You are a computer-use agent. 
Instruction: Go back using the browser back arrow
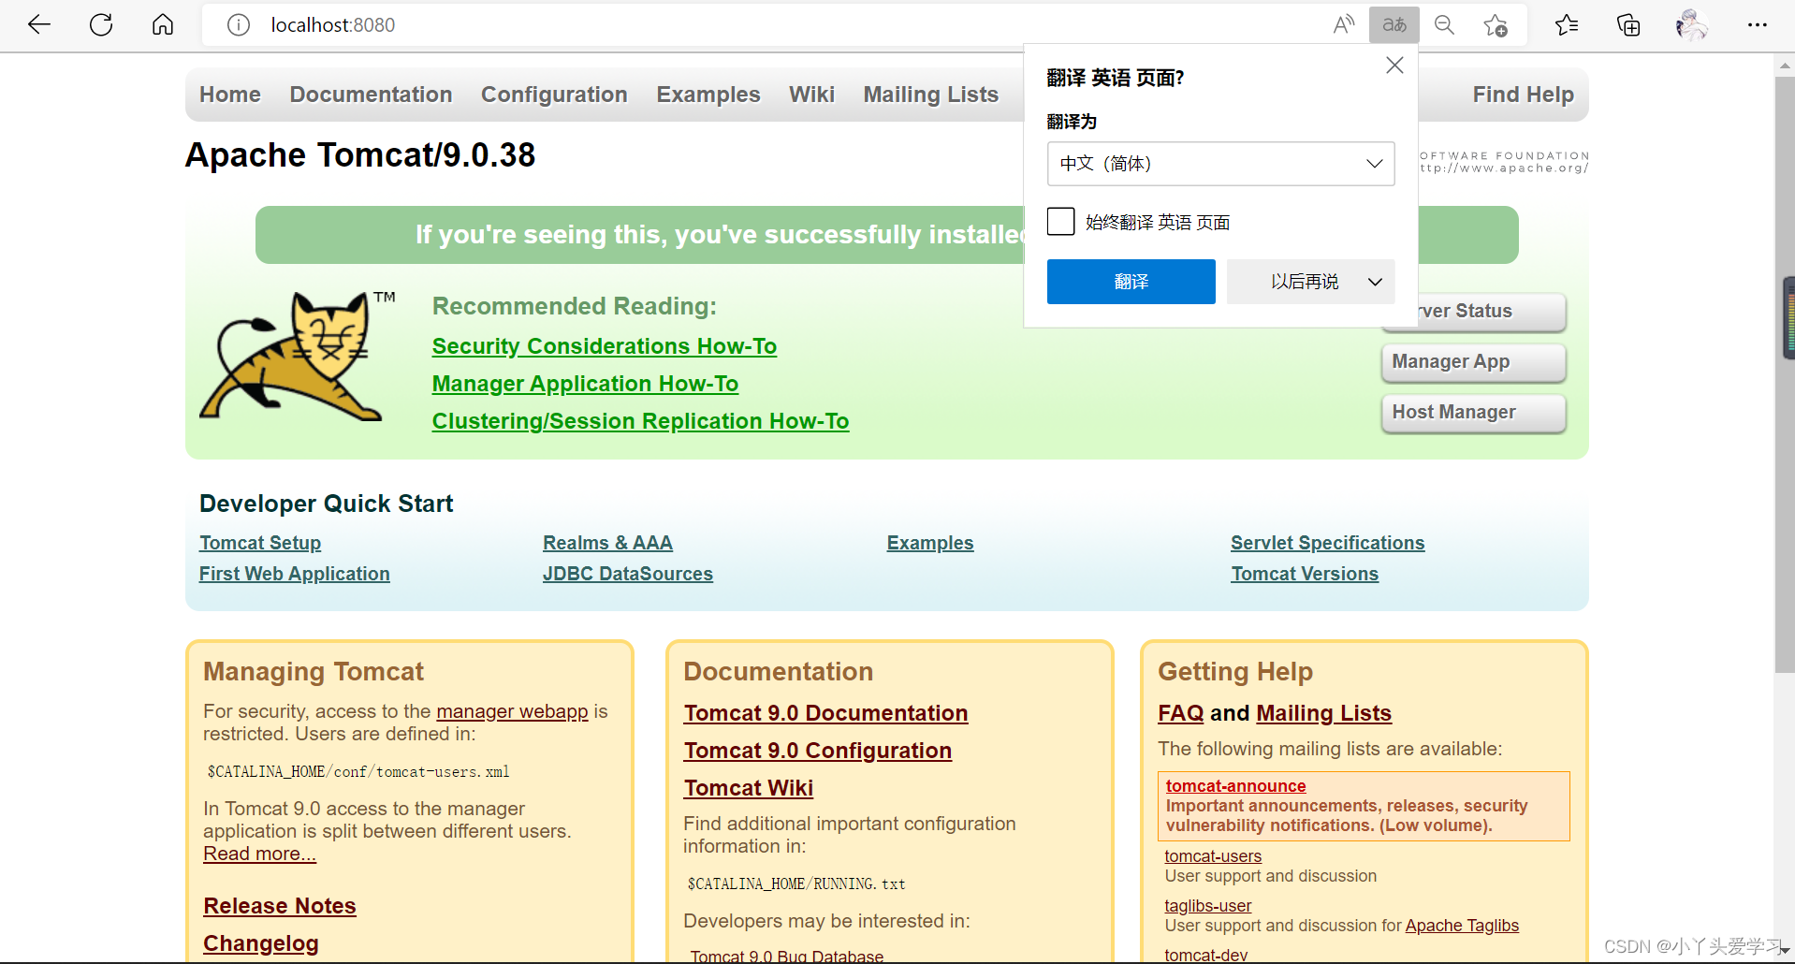(x=39, y=24)
